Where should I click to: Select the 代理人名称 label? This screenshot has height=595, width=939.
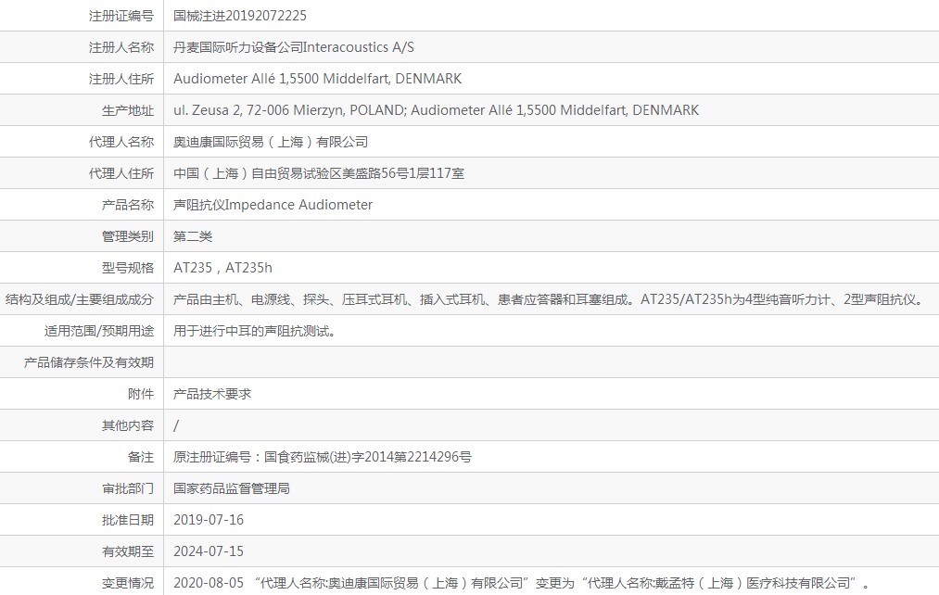click(121, 142)
